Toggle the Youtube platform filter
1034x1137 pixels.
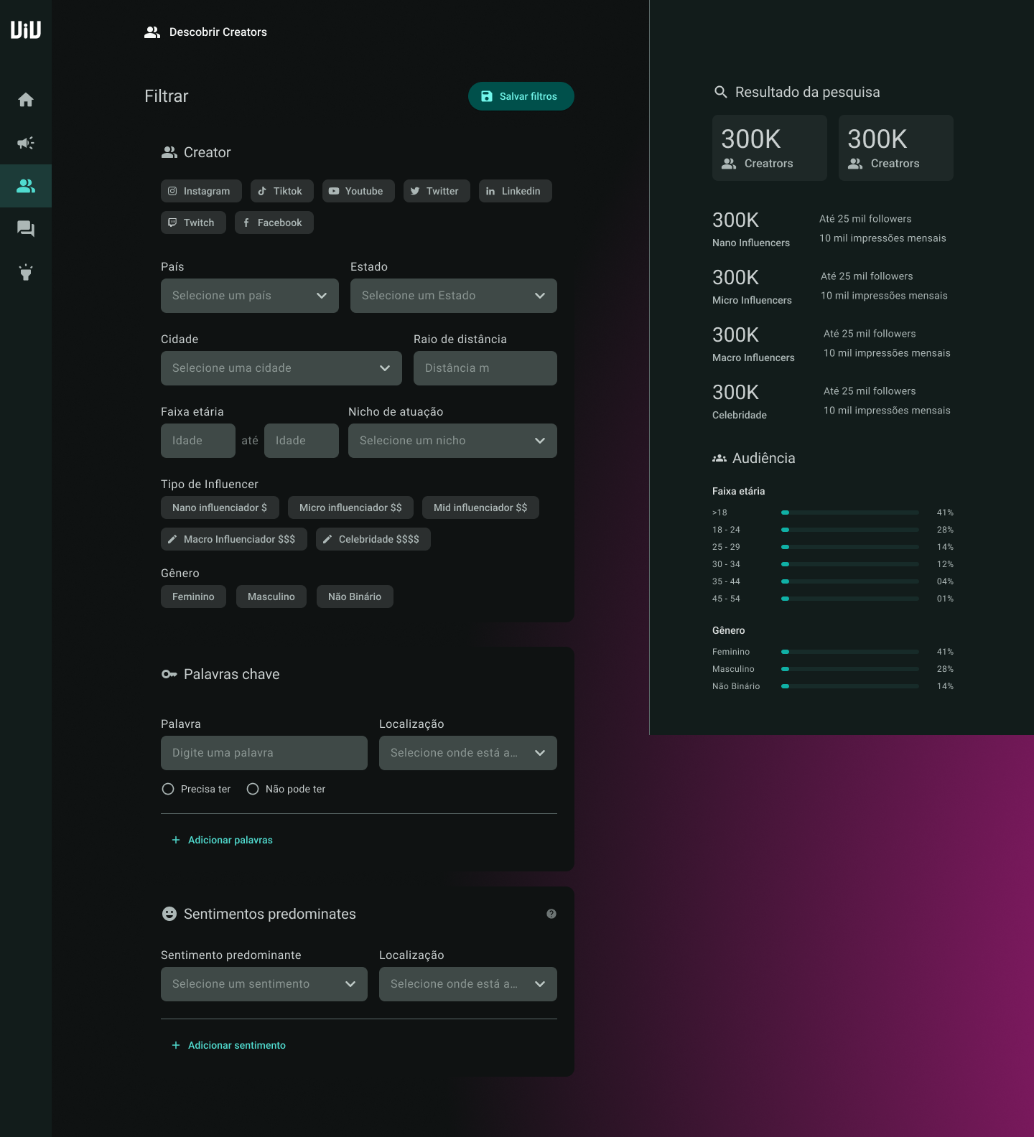coord(358,191)
